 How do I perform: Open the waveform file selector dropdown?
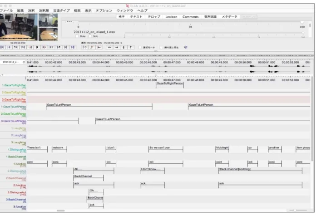coord(13,62)
